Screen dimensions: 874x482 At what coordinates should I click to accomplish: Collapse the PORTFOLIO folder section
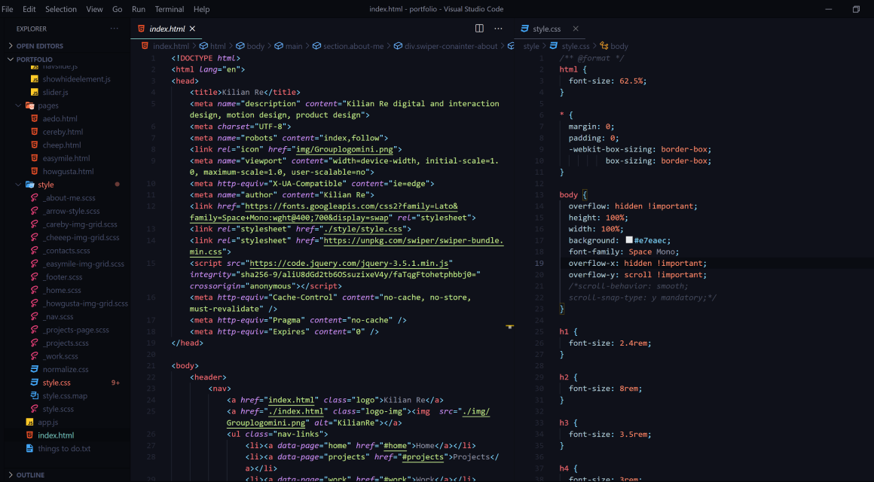click(x=11, y=59)
